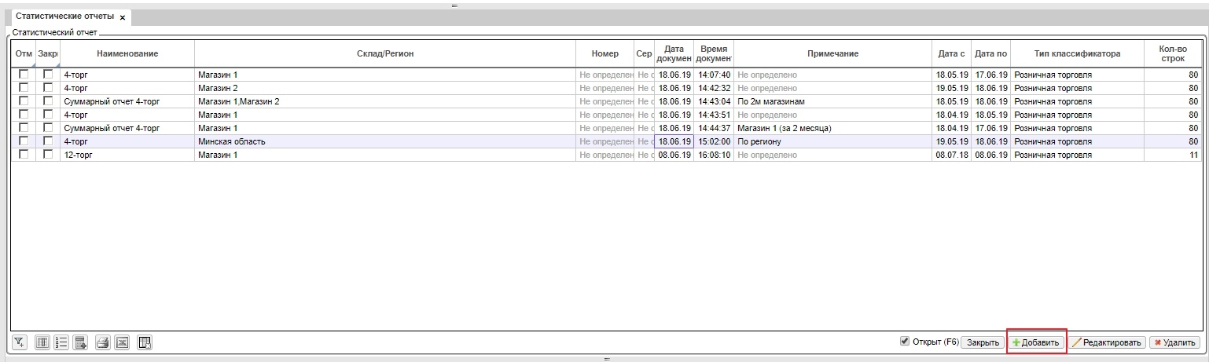Toggle the Открыт (F6) checkbox
Screen dimensions: 1209x362
pos(905,342)
